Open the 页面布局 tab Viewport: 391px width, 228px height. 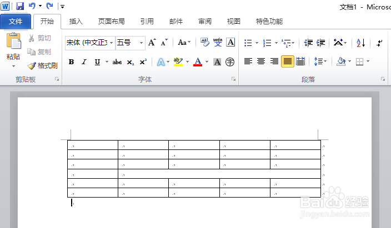(x=112, y=22)
